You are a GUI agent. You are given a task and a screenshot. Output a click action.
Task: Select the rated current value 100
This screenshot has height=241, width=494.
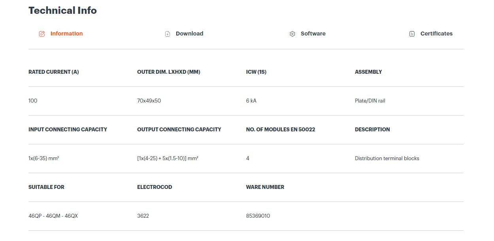[x=33, y=101]
